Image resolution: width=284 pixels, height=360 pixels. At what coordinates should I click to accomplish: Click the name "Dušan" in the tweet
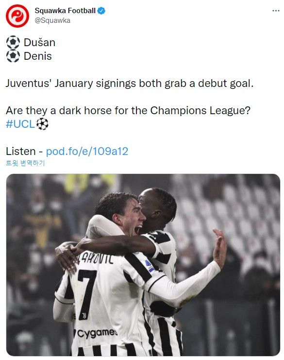pyautogui.click(x=39, y=42)
